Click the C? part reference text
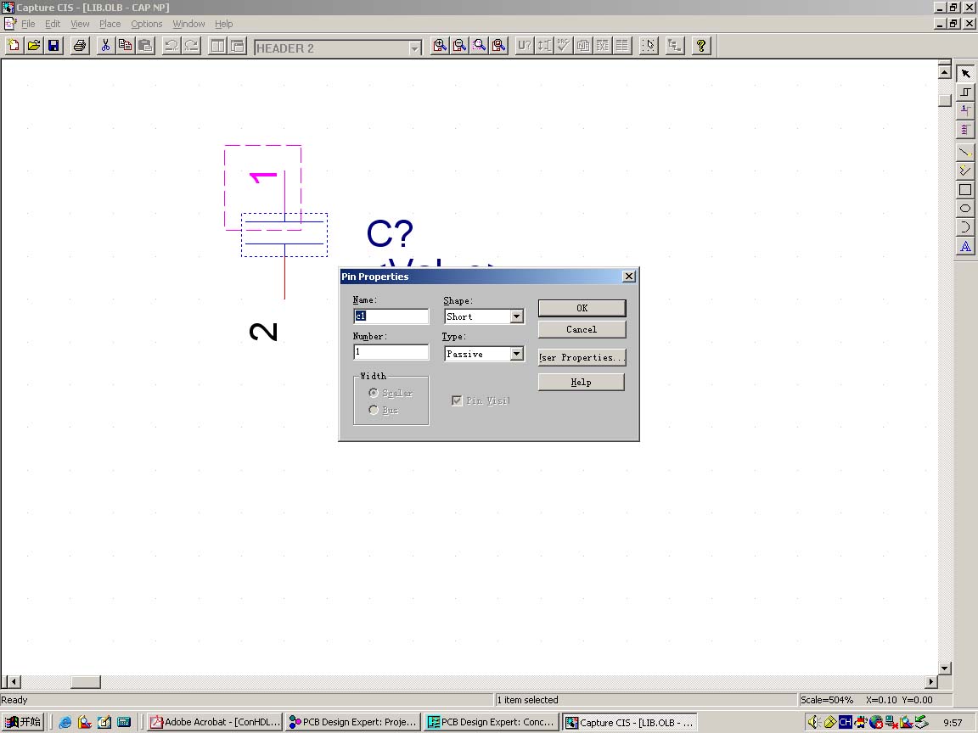This screenshot has width=978, height=733. click(390, 234)
